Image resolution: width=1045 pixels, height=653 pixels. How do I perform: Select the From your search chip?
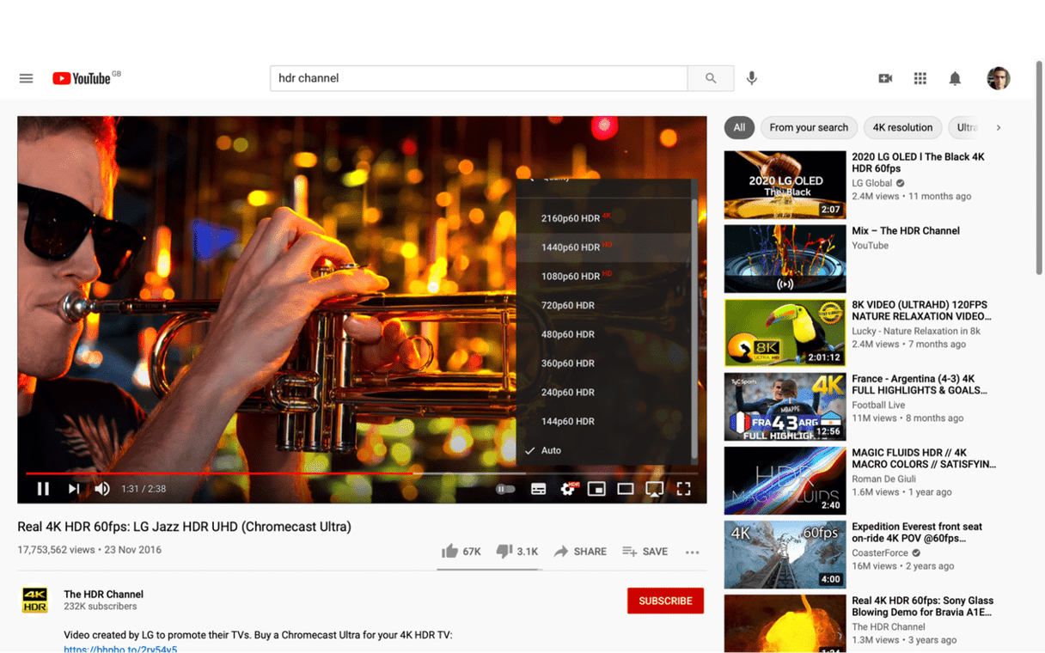809,127
